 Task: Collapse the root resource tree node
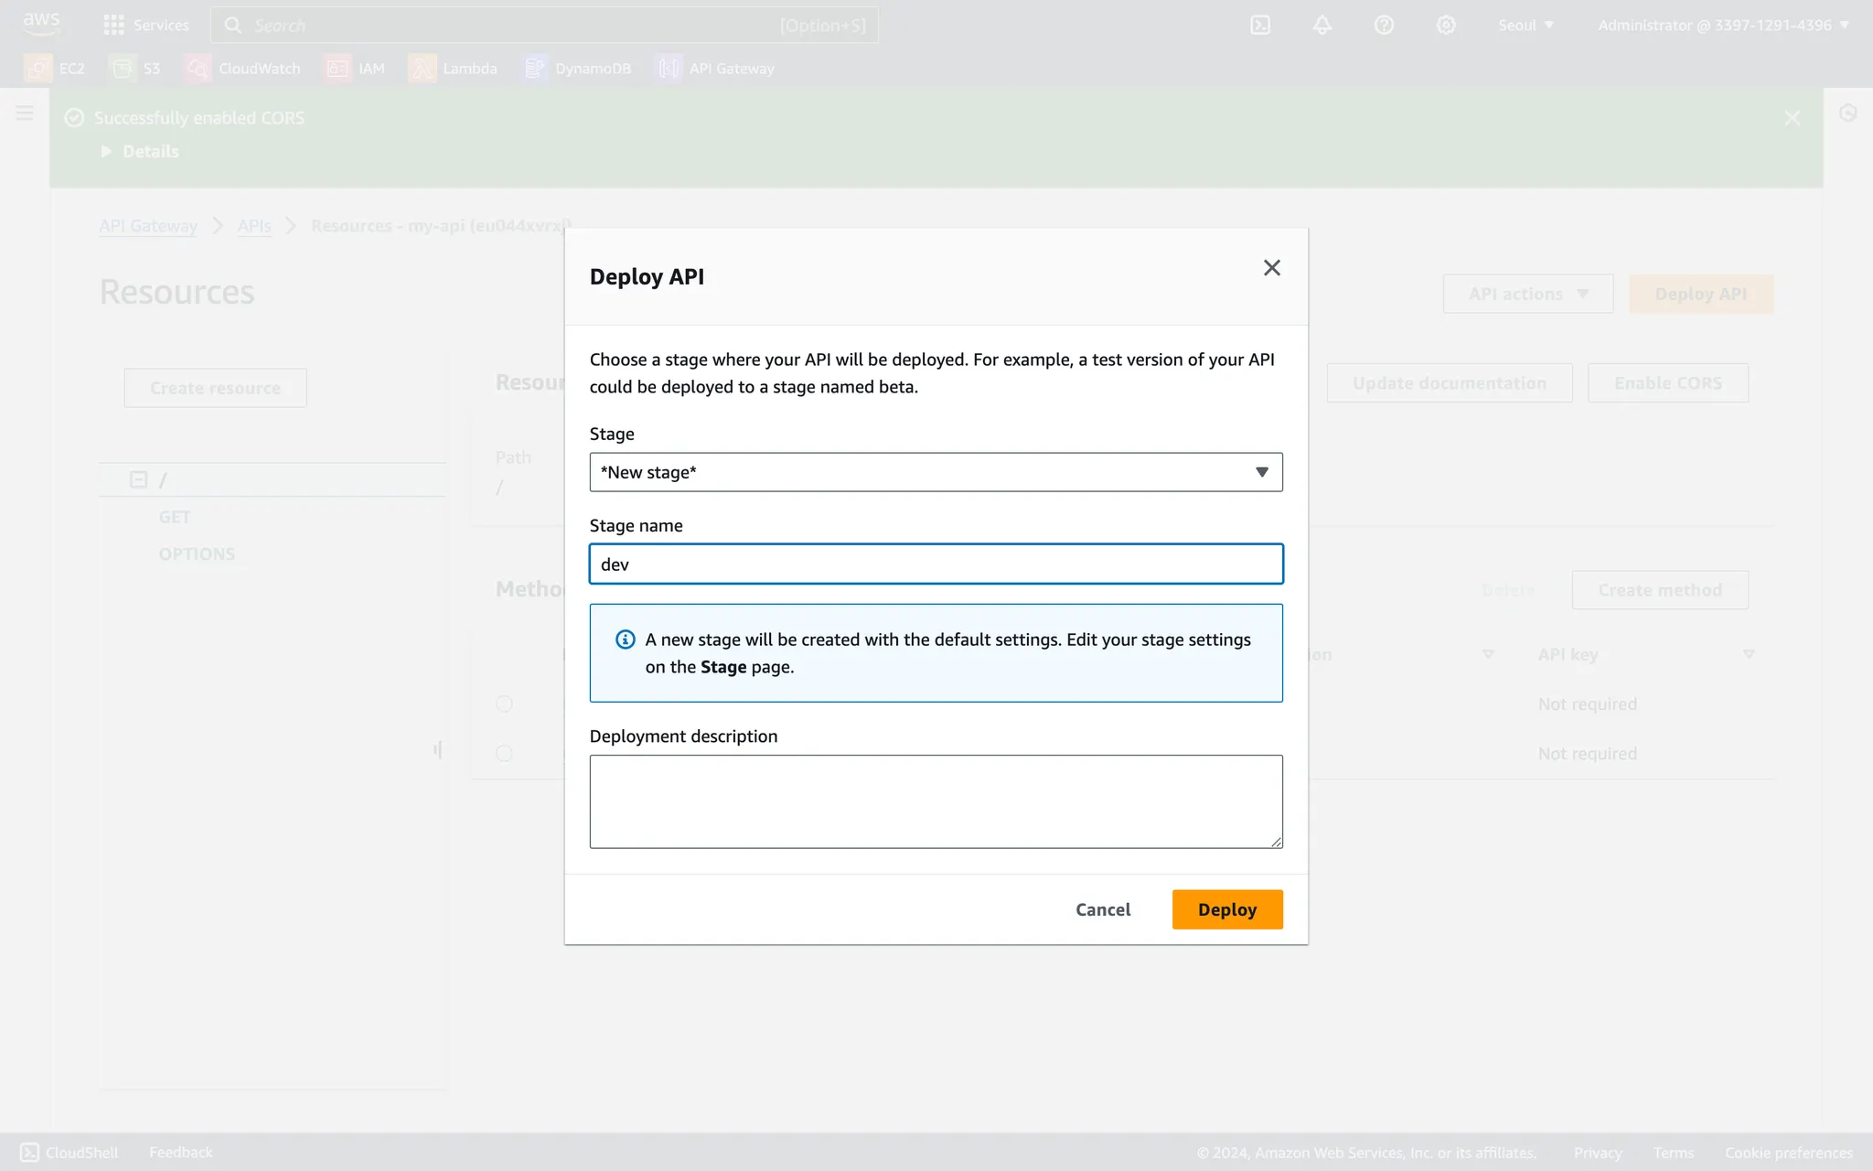[138, 479]
